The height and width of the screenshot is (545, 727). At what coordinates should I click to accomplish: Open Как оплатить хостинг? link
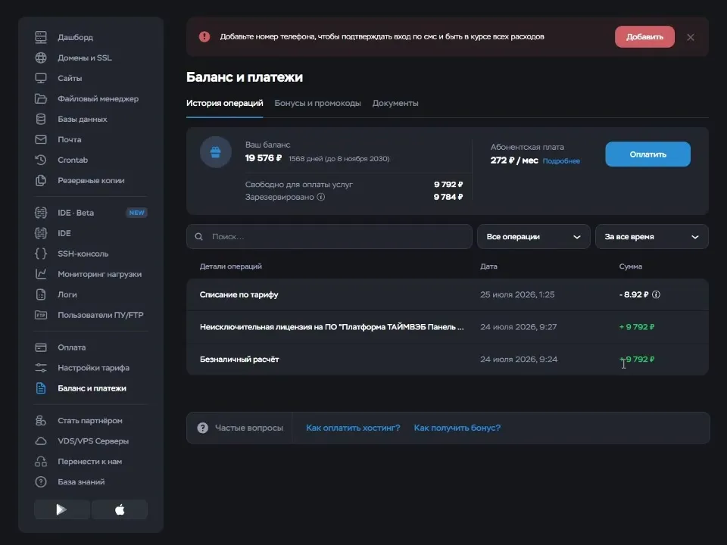(x=353, y=428)
